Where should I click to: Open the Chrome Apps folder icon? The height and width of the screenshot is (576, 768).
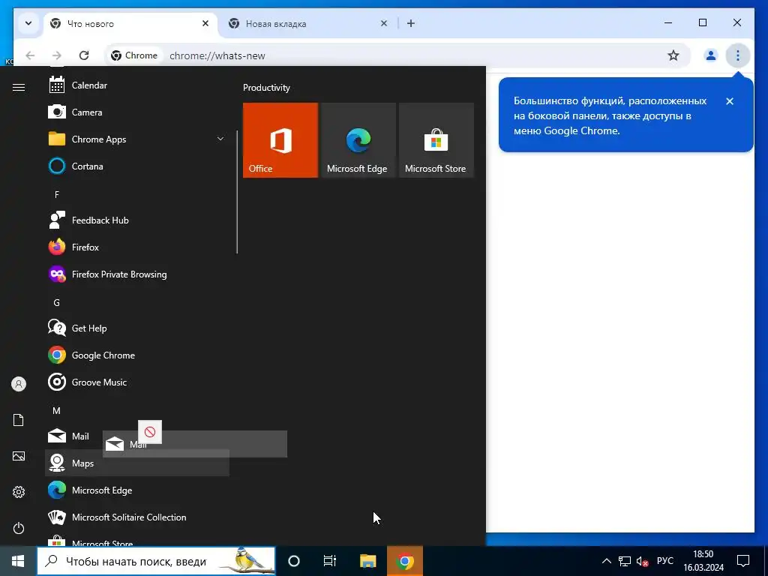pos(57,139)
